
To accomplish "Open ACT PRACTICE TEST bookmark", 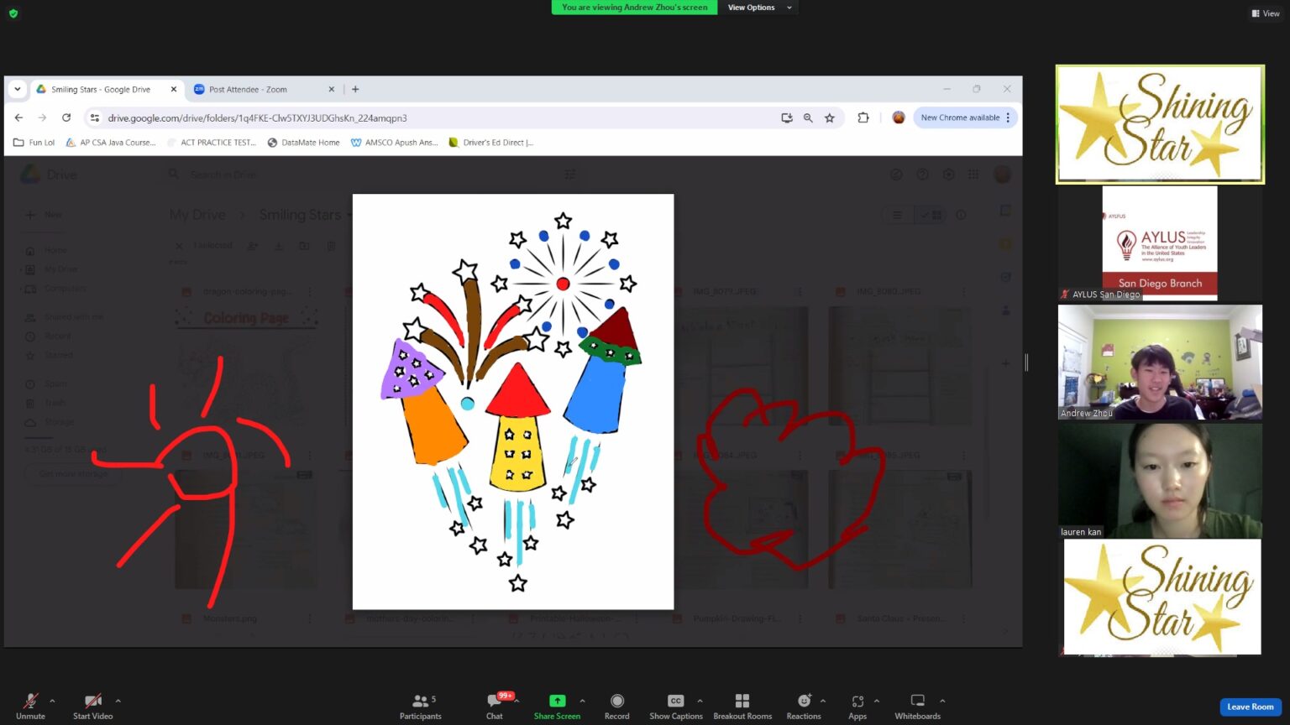I will (212, 143).
